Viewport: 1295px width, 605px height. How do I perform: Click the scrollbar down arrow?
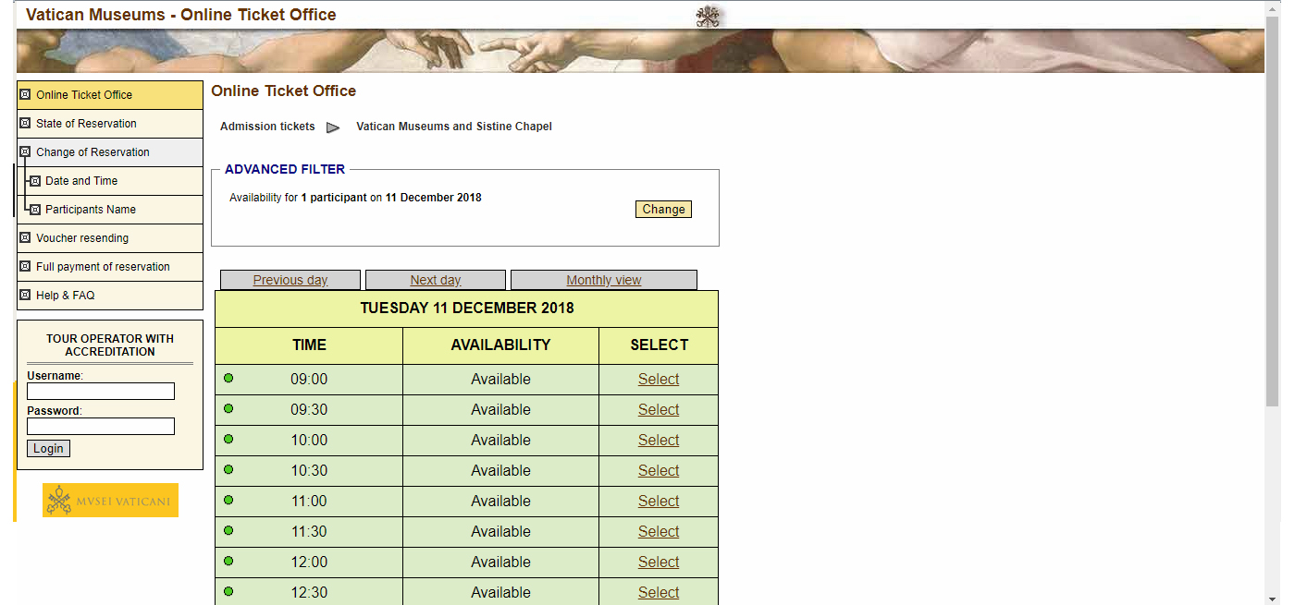pos(1272,598)
